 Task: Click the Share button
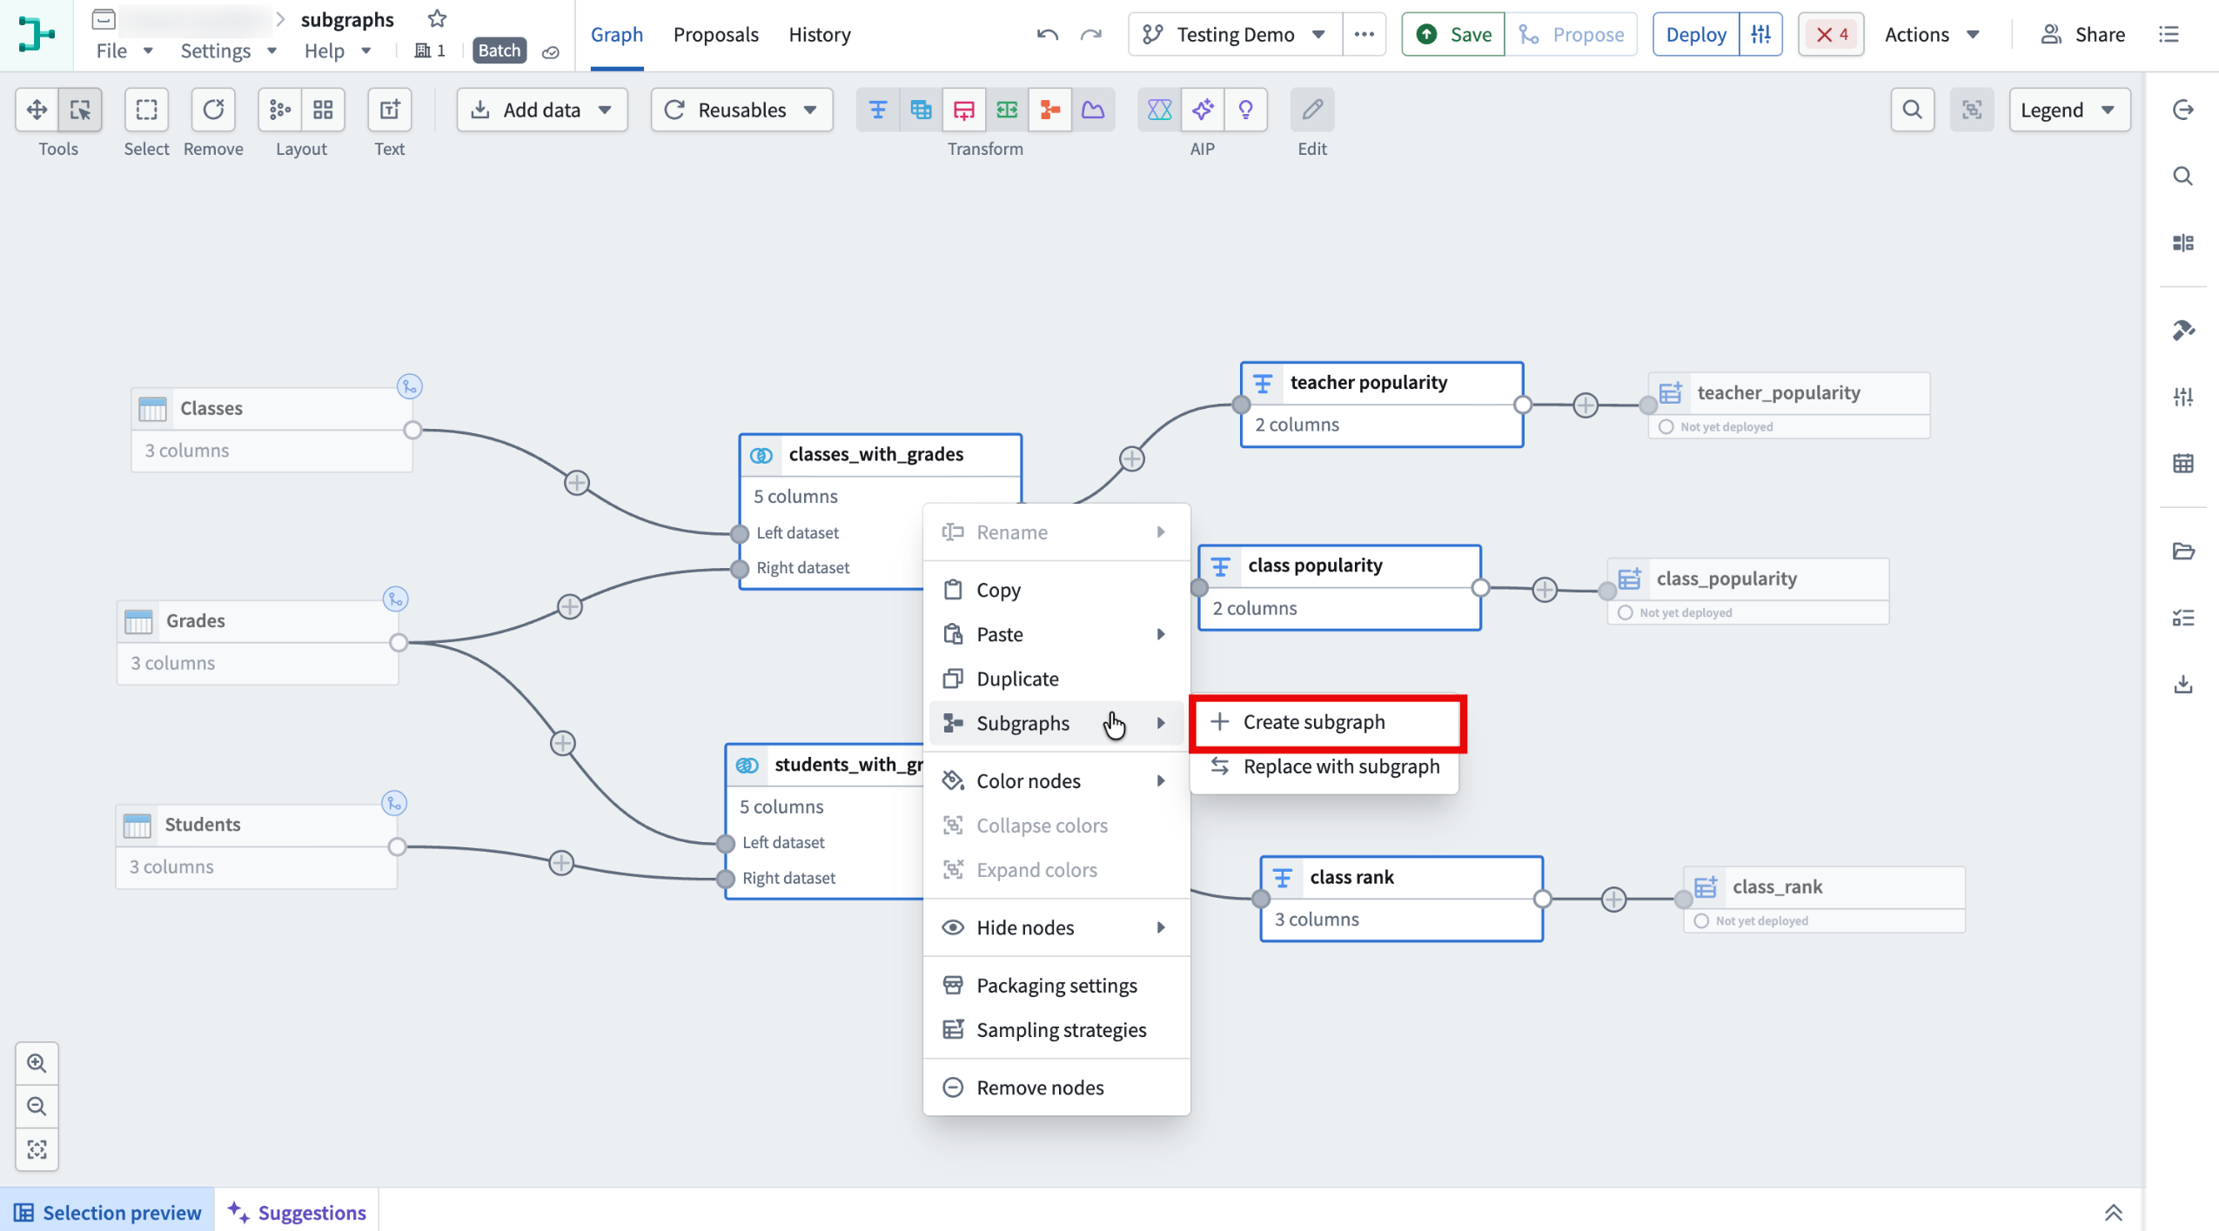pyautogui.click(x=2082, y=35)
